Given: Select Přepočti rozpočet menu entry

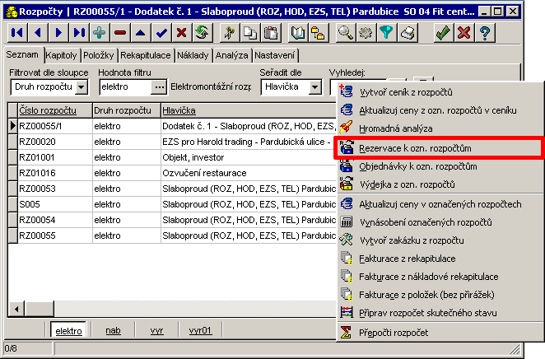Looking at the screenshot, I should point(393,332).
